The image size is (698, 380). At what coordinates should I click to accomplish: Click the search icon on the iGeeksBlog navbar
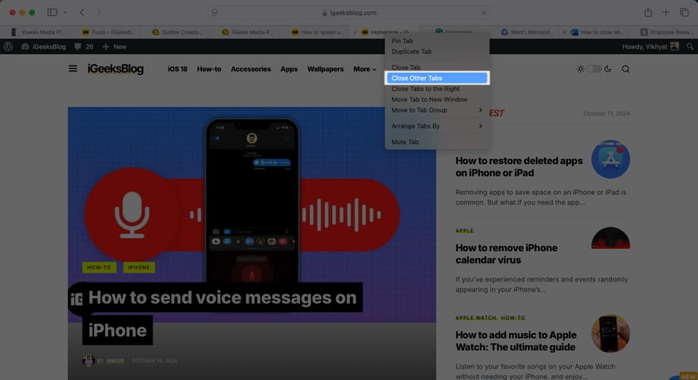pos(625,69)
